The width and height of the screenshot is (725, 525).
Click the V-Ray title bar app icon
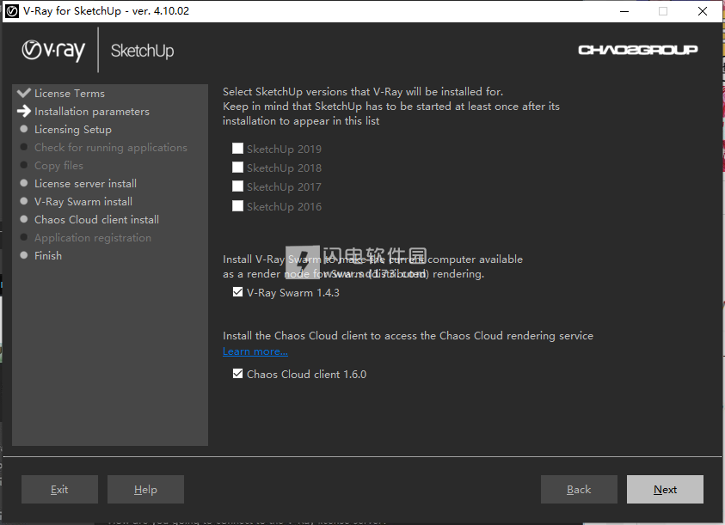(12, 11)
